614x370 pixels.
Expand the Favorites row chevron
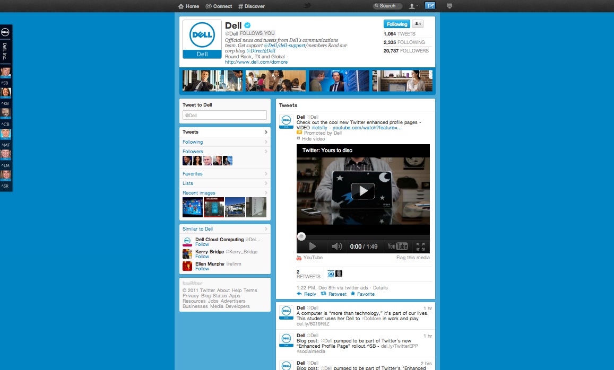click(266, 174)
